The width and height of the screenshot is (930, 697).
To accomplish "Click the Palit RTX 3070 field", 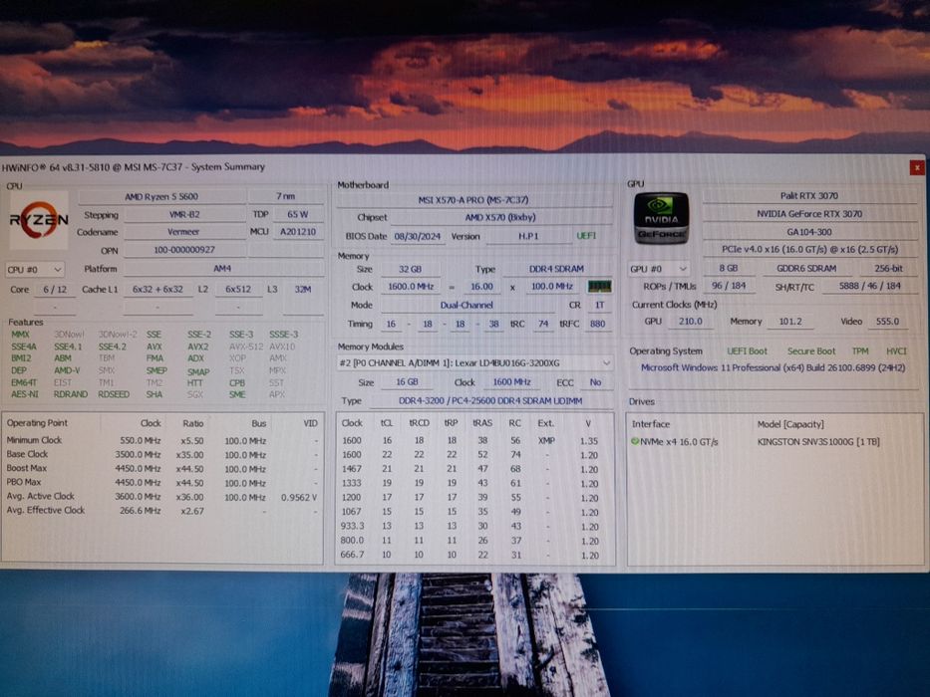I will click(x=809, y=195).
